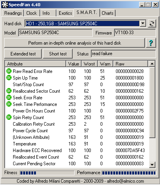Start the Extended test

[23, 54]
